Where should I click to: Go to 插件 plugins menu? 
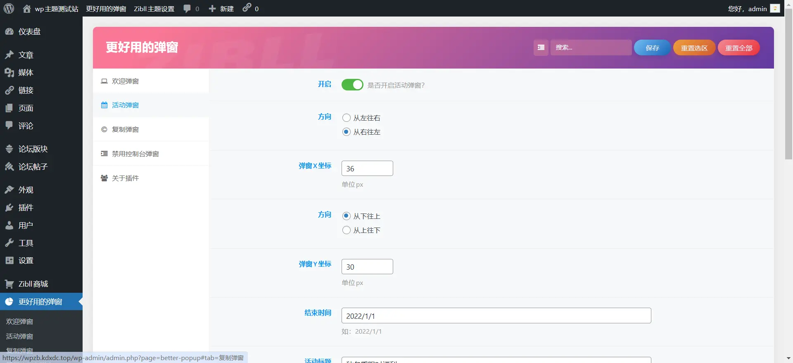pyautogui.click(x=26, y=208)
